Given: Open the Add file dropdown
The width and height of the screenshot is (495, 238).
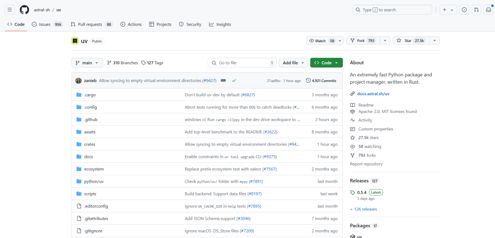Looking at the screenshot, I should [293, 63].
